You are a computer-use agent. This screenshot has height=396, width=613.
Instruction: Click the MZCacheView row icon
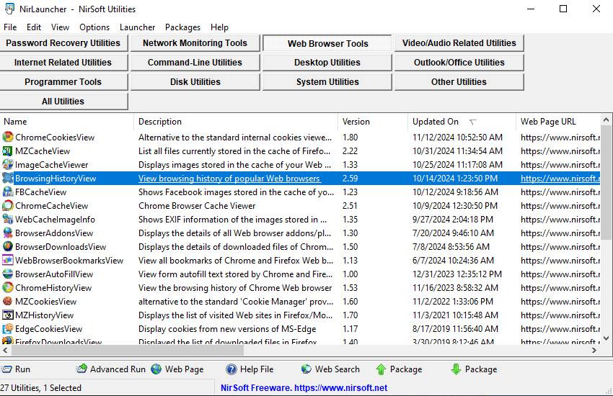tap(7, 150)
